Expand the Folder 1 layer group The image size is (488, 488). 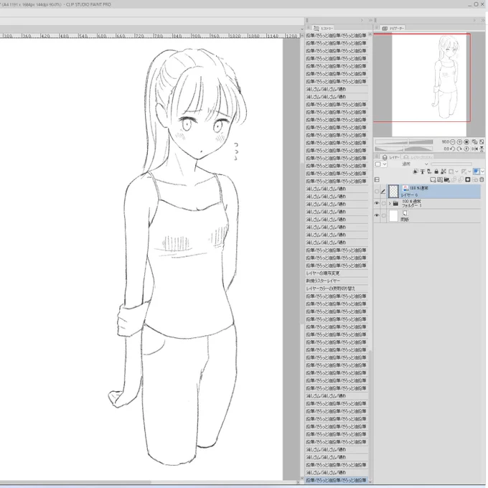pyautogui.click(x=390, y=204)
